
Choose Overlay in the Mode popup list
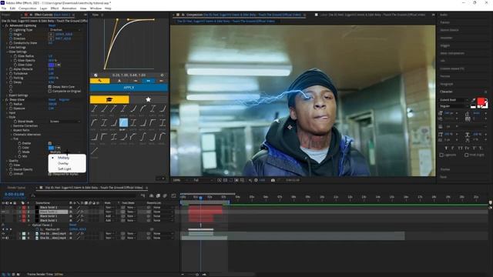63,163
